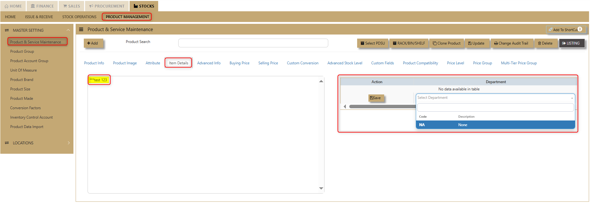Click the Delete button with trash icon

(x=545, y=43)
